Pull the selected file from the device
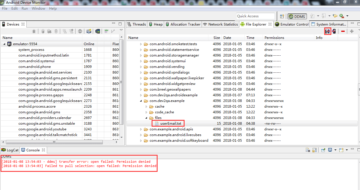Viewport: 360px width, 190px height. pyautogui.click(x=328, y=31)
